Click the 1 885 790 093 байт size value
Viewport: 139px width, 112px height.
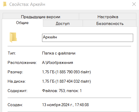pyautogui.click(x=73, y=72)
